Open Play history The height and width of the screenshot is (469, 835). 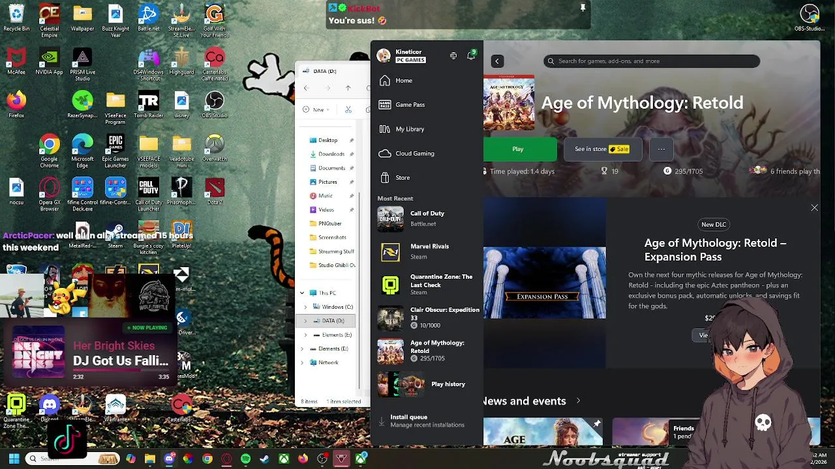(428, 384)
